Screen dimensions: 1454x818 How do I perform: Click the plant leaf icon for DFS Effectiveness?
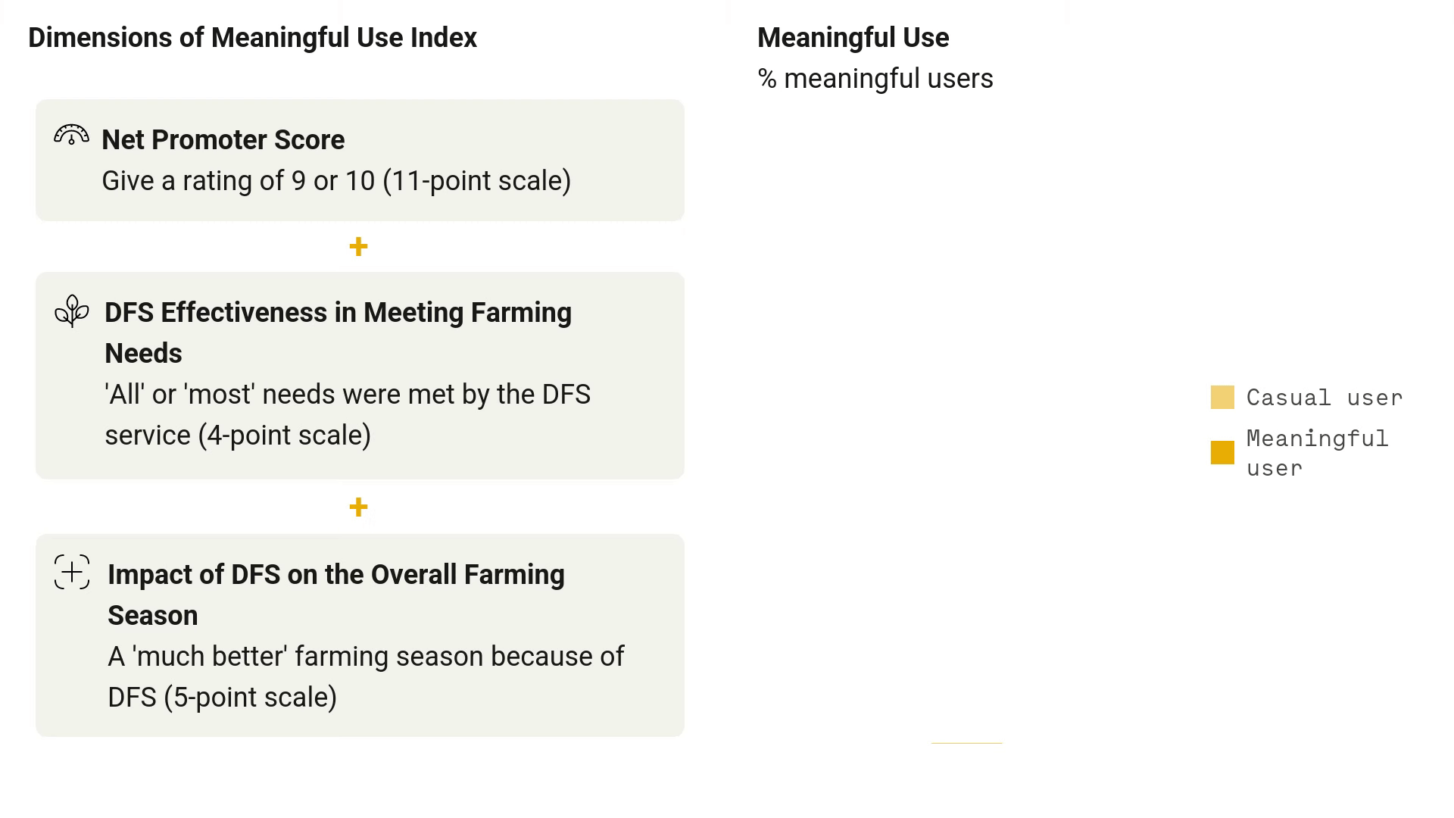tap(72, 311)
